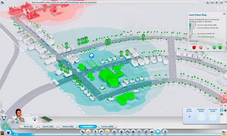Click the City label in bottom bar
The width and height of the screenshot is (227, 136).
pos(16,135)
